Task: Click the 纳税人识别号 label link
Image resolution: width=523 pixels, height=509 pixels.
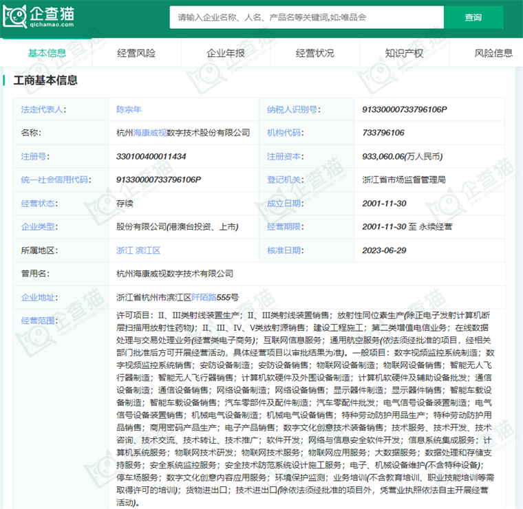Action: point(292,109)
